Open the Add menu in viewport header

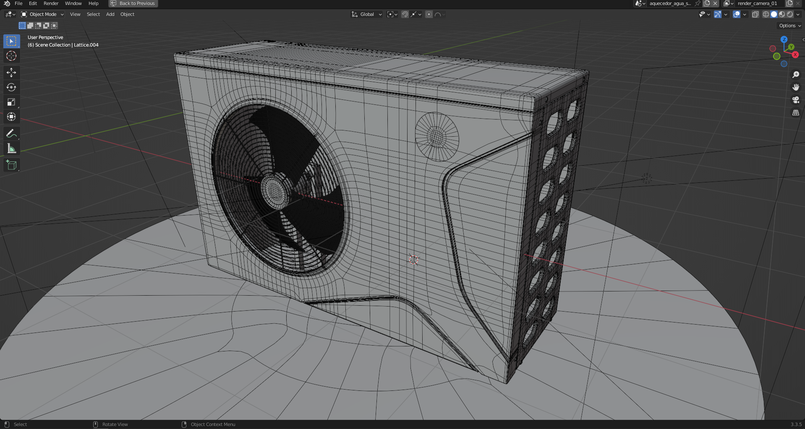pyautogui.click(x=110, y=14)
